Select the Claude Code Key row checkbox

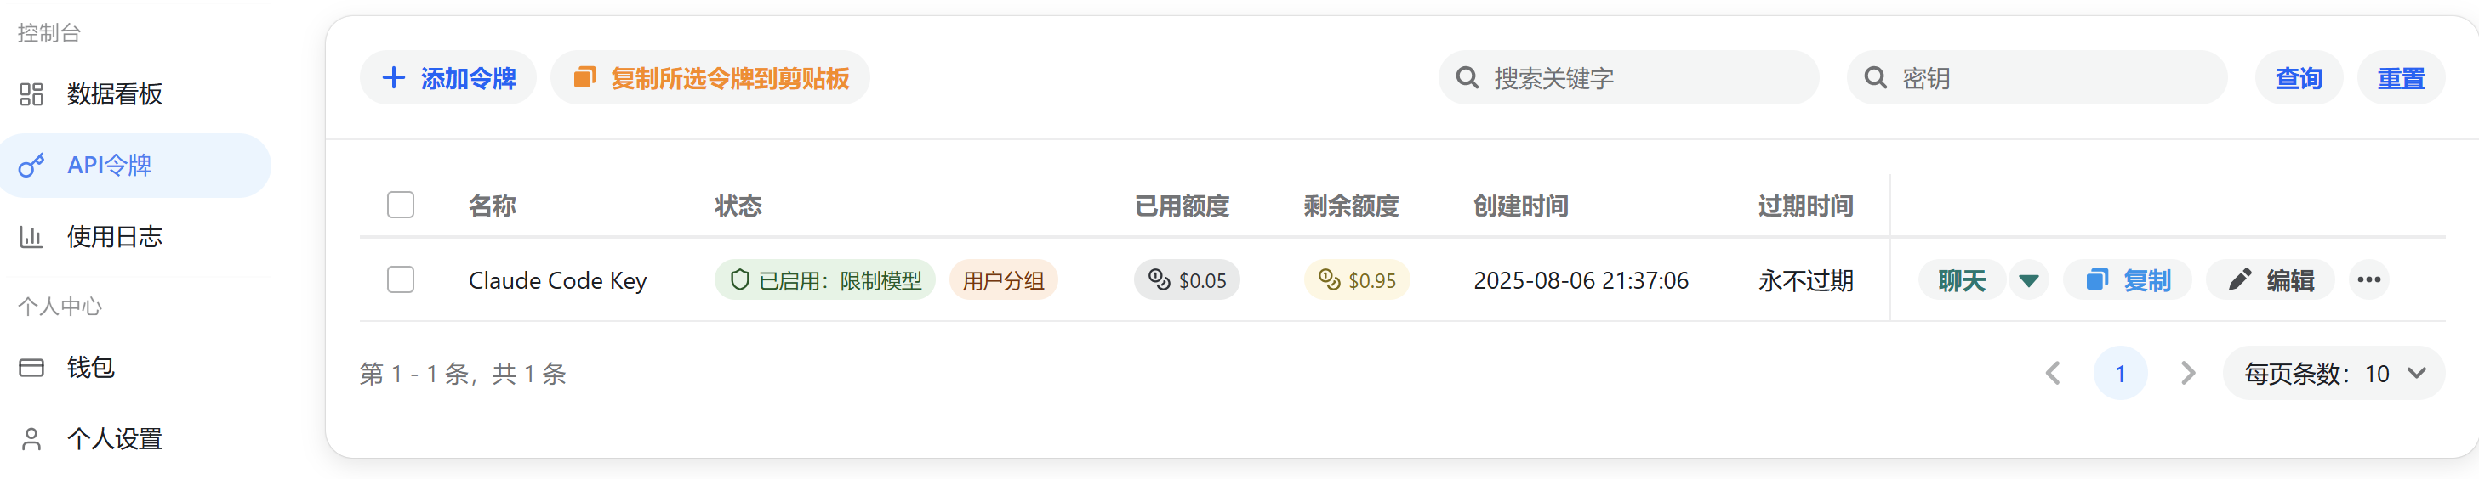tap(401, 280)
